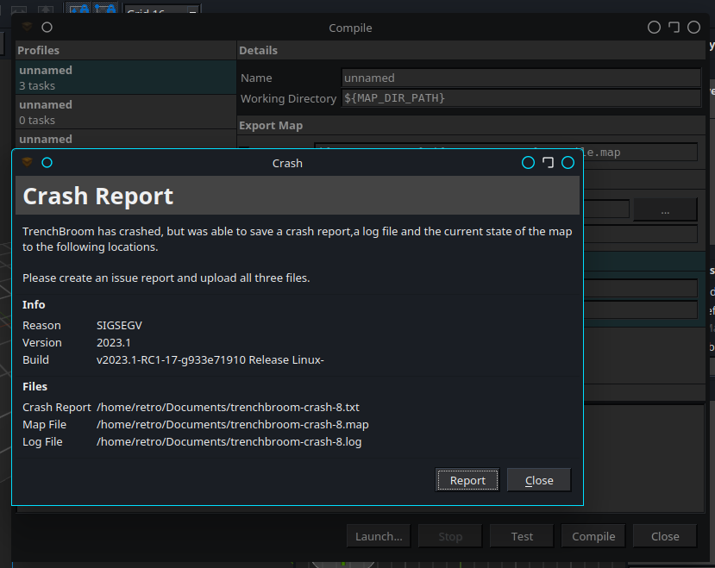Screen dimensions: 715x568
Task: Click the Working Directory path field
Action: click(x=522, y=98)
